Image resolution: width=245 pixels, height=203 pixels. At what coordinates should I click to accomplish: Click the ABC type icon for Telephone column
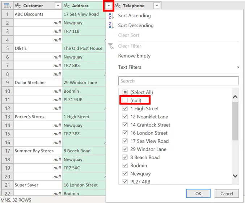coord(118,6)
